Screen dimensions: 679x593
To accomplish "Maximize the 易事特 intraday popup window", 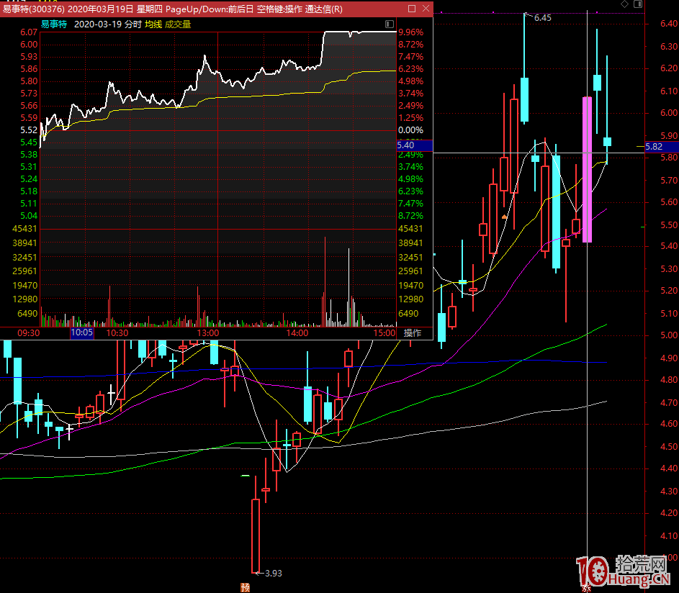I will point(412,9).
